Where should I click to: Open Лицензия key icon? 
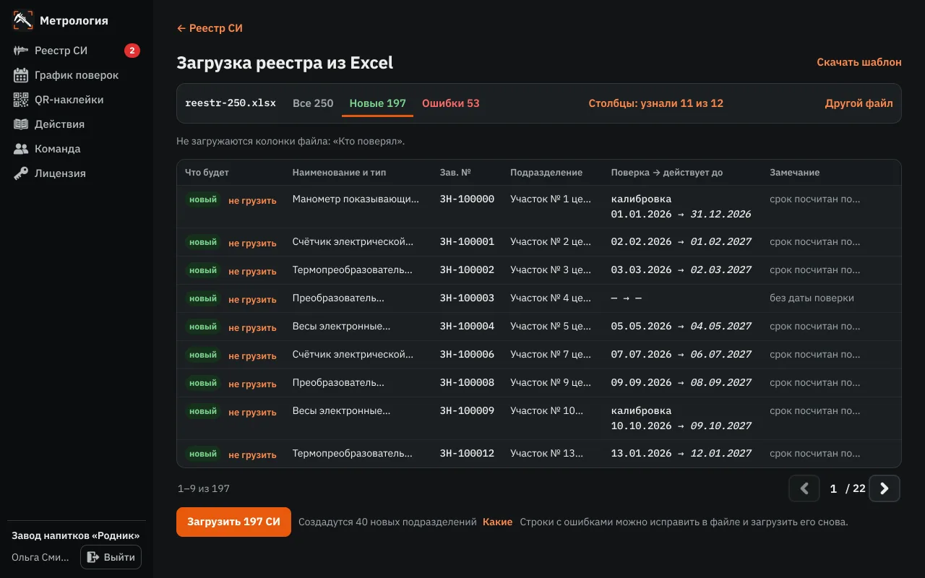(x=21, y=173)
